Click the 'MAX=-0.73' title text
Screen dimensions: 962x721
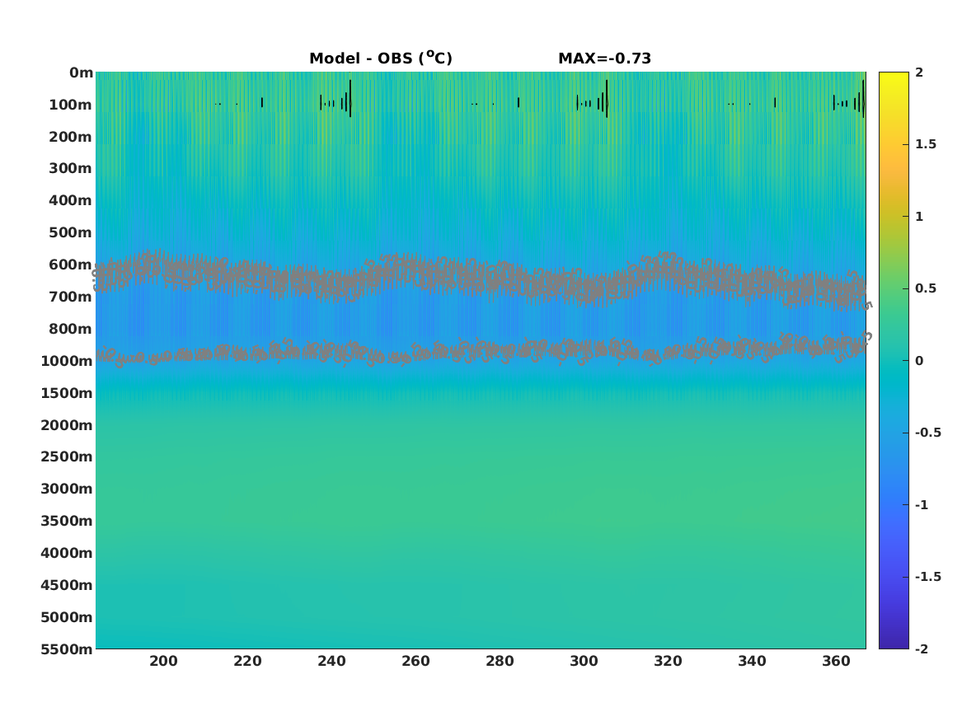pyautogui.click(x=604, y=59)
